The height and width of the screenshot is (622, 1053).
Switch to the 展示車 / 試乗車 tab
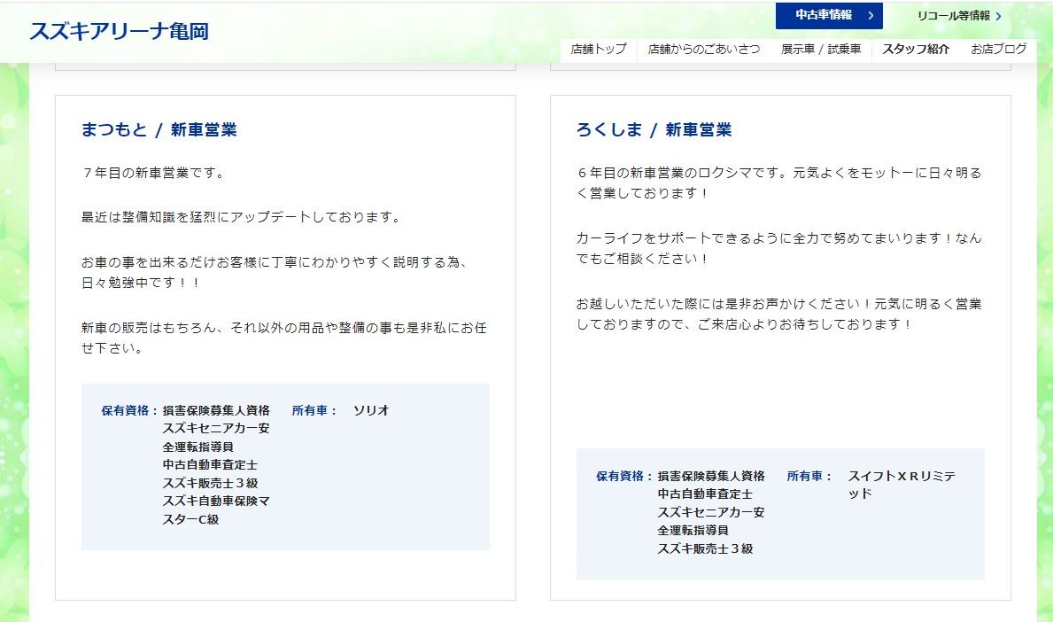pyautogui.click(x=821, y=49)
